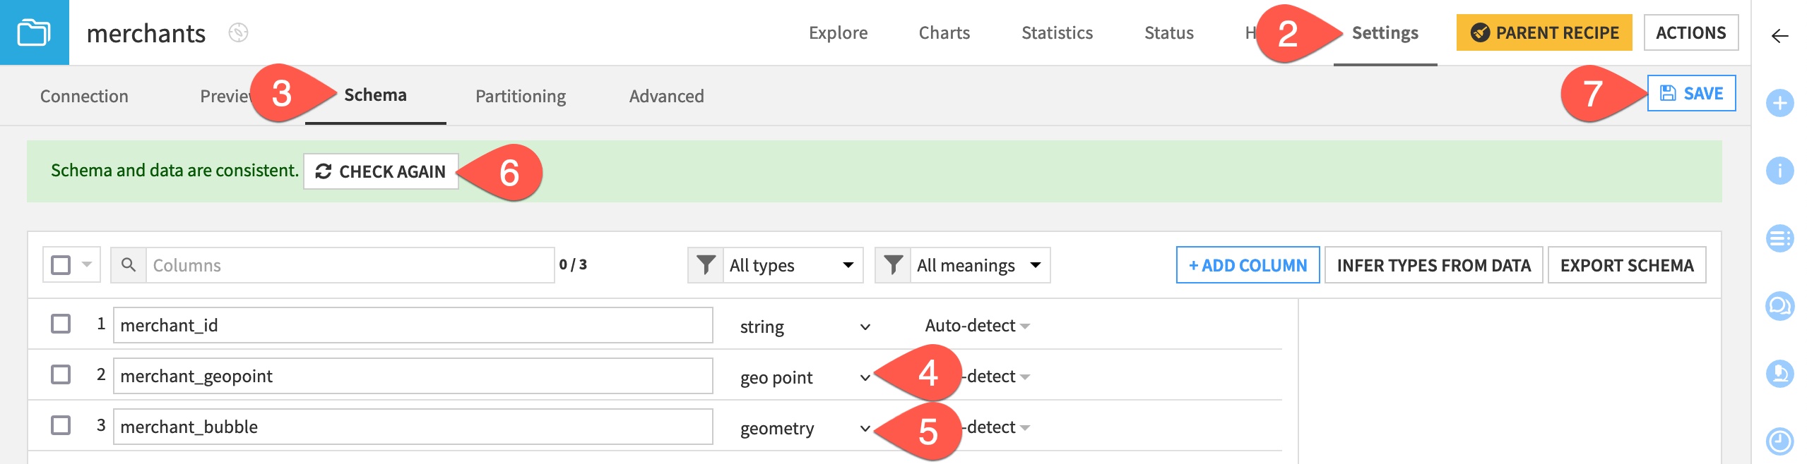Select the Schema sub-tab
1807x464 pixels.
375,95
